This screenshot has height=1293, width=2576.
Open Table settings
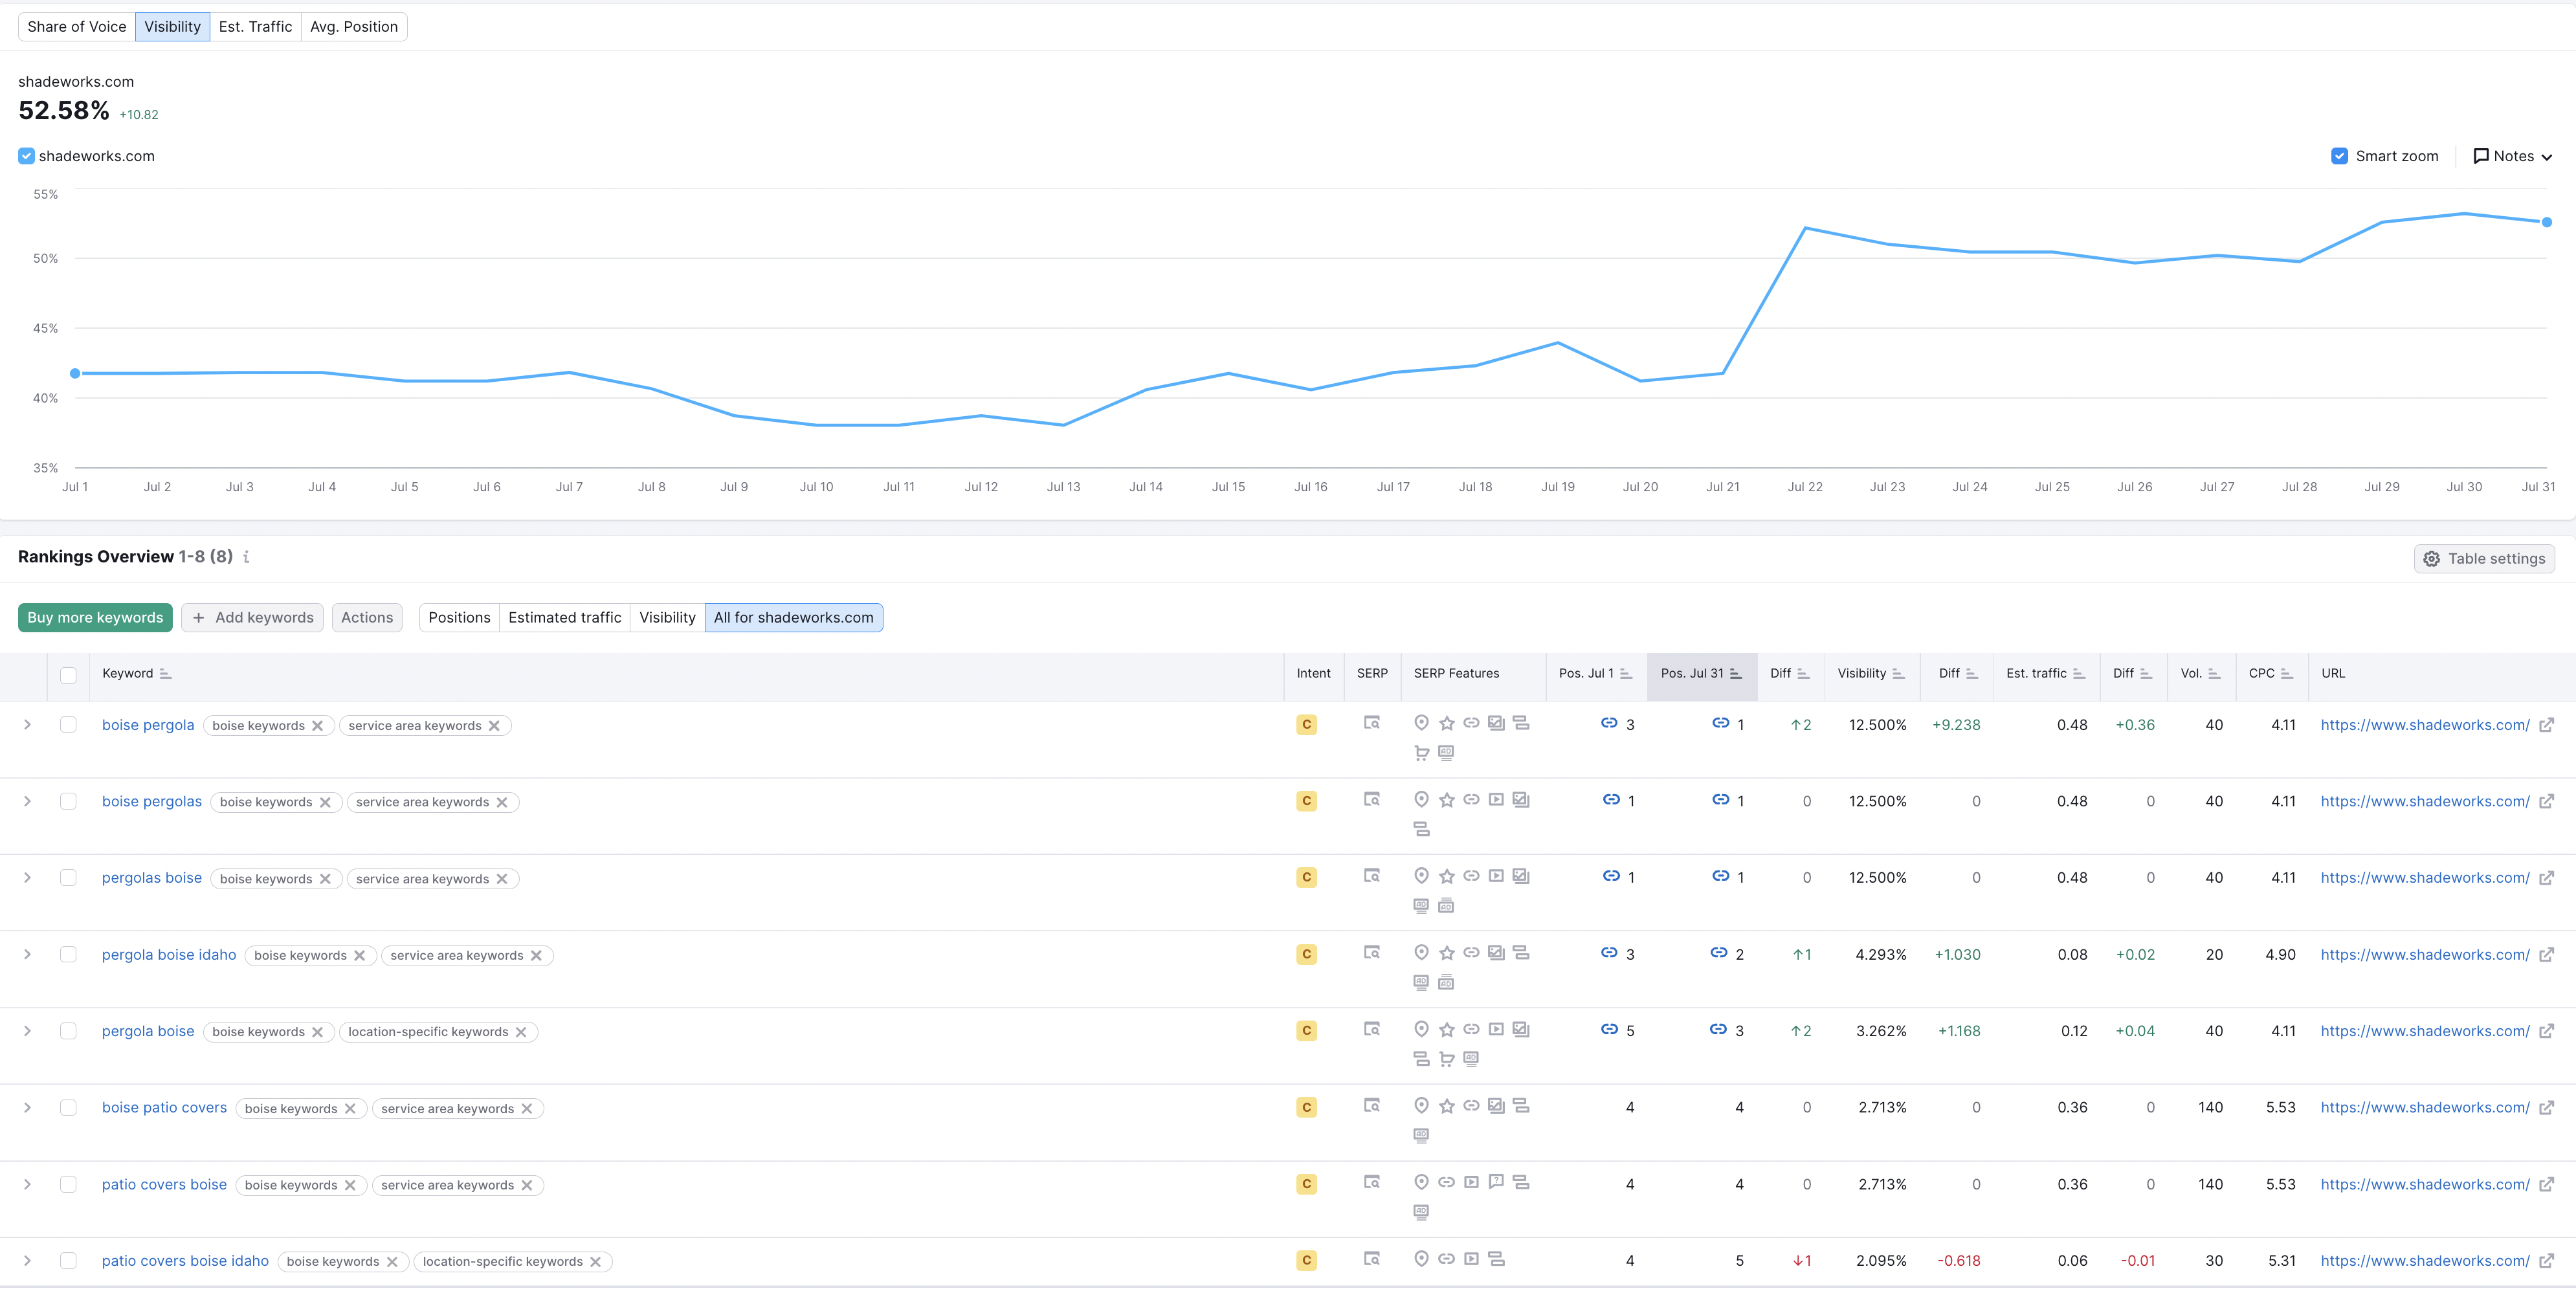coord(2484,559)
